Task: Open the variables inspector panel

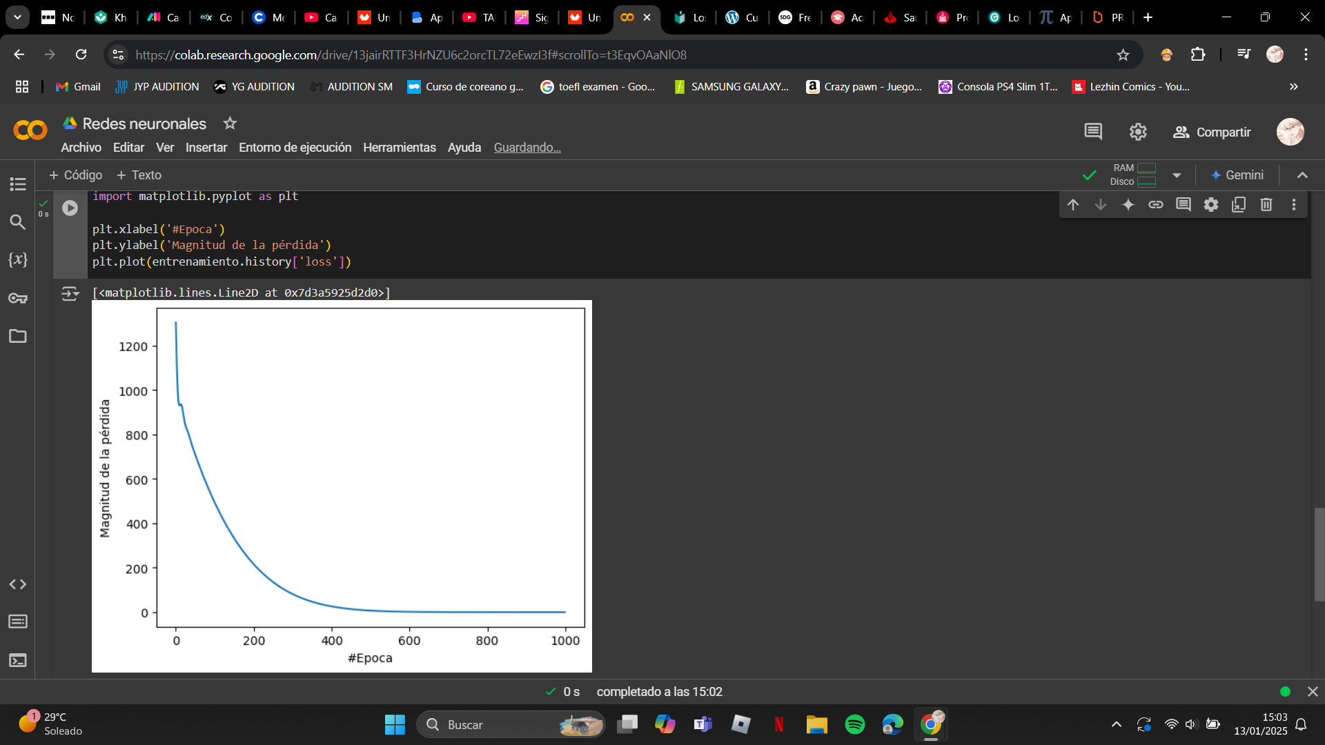Action: click(x=18, y=260)
